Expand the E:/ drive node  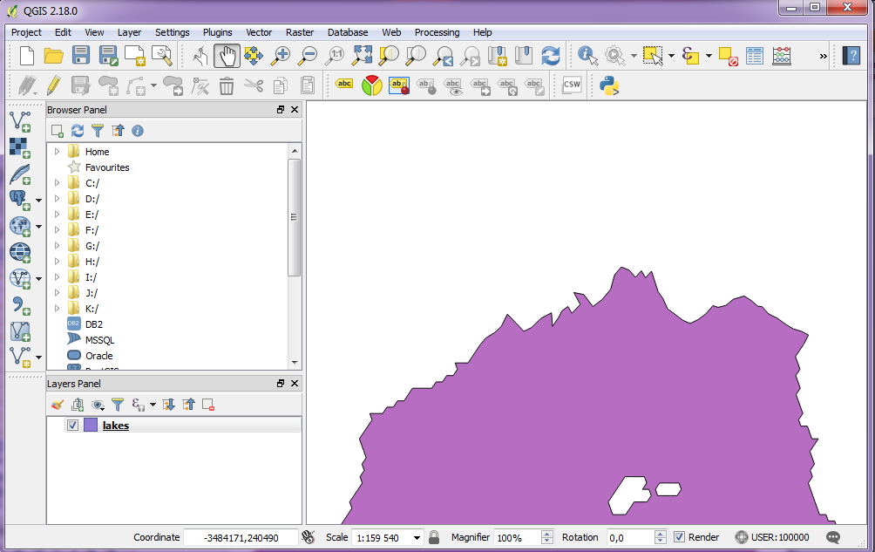tap(57, 214)
